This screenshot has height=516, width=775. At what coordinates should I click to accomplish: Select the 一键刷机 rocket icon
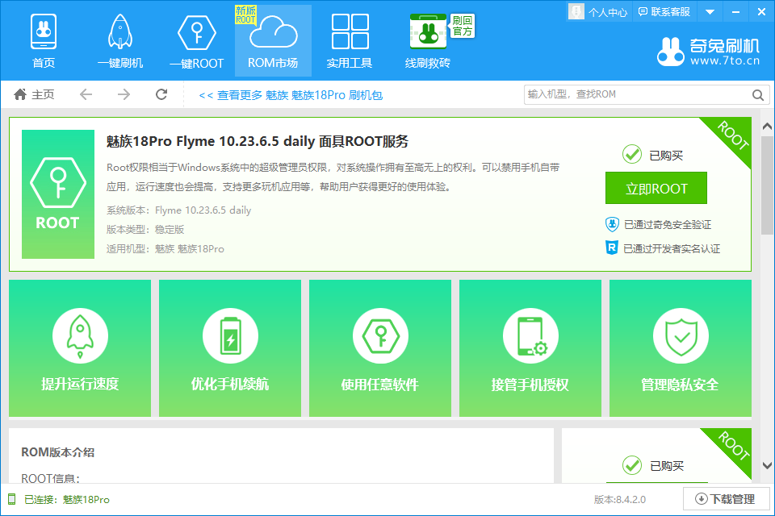tap(119, 40)
